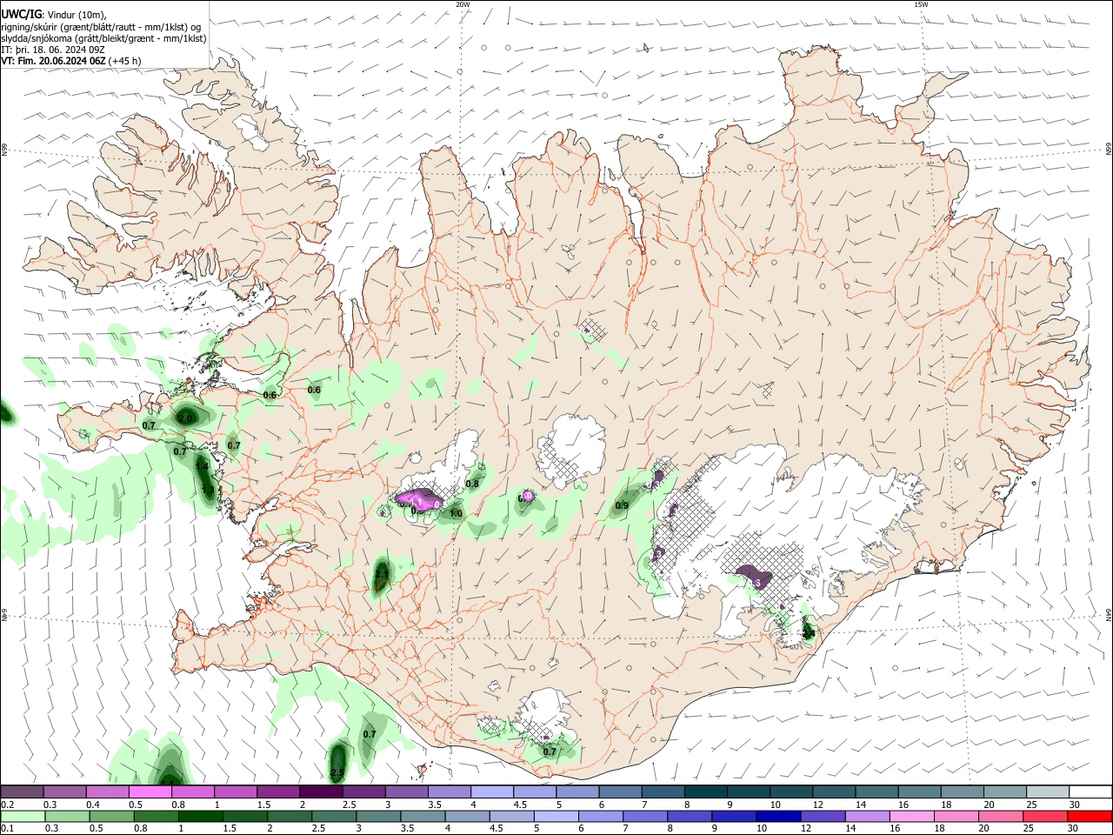Click the 'slydda/snjókoma' legend description line
This screenshot has height=835, width=1113.
point(103,38)
